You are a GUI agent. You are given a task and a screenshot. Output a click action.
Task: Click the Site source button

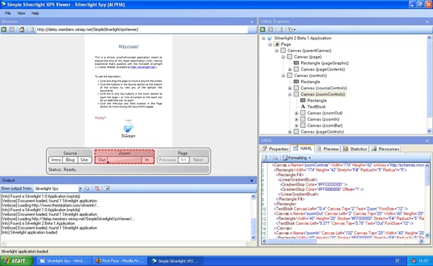click(84, 160)
